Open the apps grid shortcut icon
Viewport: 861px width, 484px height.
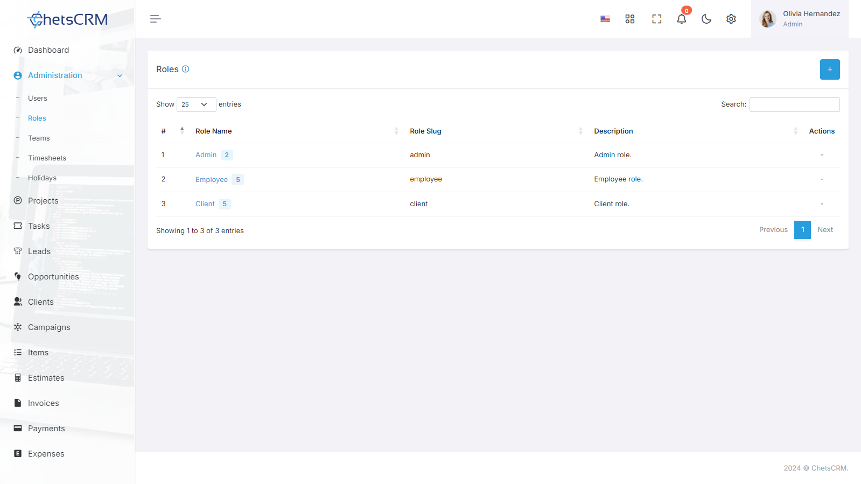tap(630, 19)
